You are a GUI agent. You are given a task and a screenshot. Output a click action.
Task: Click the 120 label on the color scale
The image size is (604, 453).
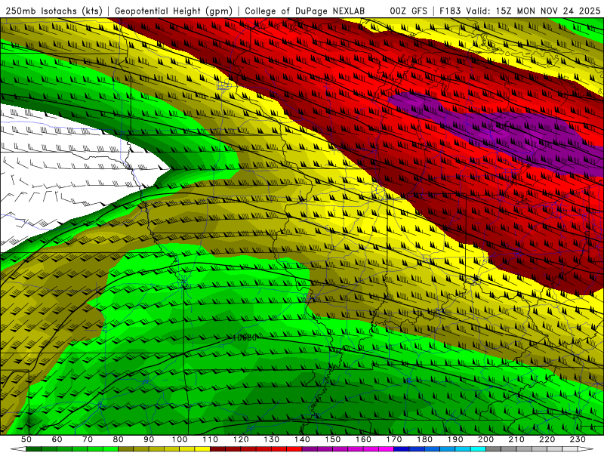(x=241, y=439)
